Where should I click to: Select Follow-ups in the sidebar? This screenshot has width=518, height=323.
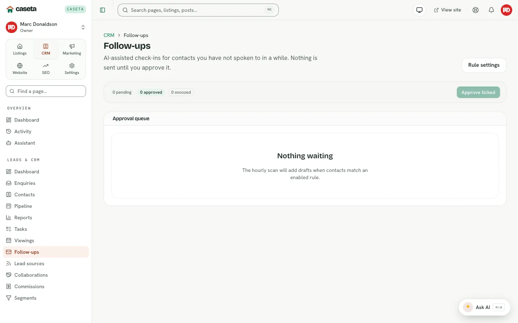tap(46, 252)
